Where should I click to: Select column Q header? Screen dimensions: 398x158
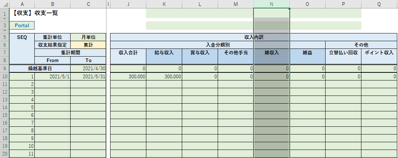click(x=380, y=4)
